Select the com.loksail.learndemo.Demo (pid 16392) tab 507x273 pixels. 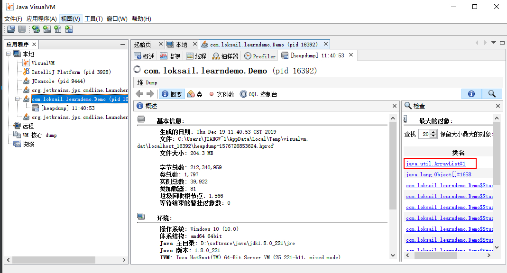click(x=264, y=45)
